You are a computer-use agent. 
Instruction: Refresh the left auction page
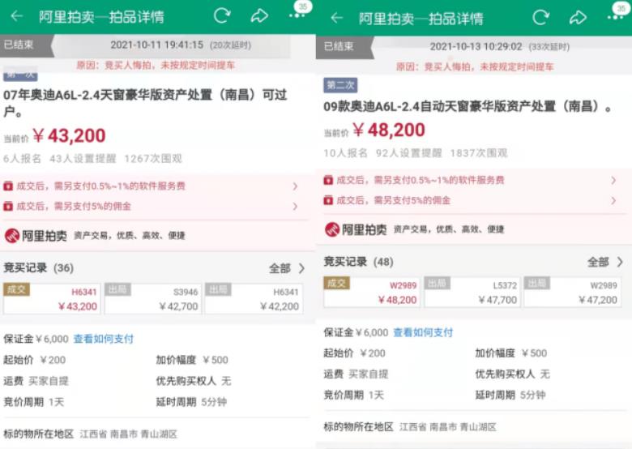tap(222, 15)
